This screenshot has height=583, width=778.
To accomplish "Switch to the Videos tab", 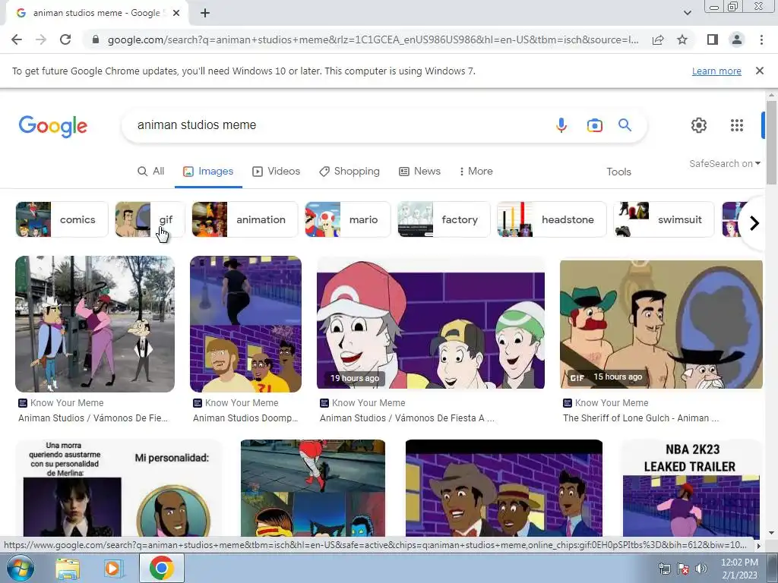I will (x=277, y=171).
